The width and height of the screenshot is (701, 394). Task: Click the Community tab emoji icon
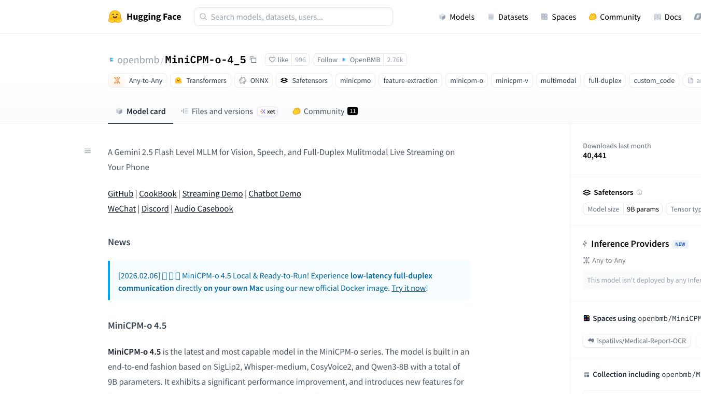(297, 111)
